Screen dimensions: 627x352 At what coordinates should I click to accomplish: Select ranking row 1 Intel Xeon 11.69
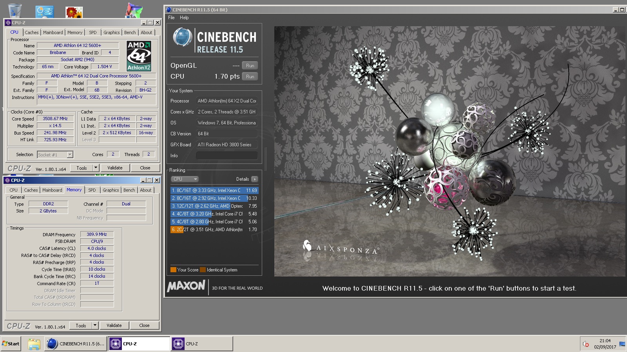click(x=214, y=190)
